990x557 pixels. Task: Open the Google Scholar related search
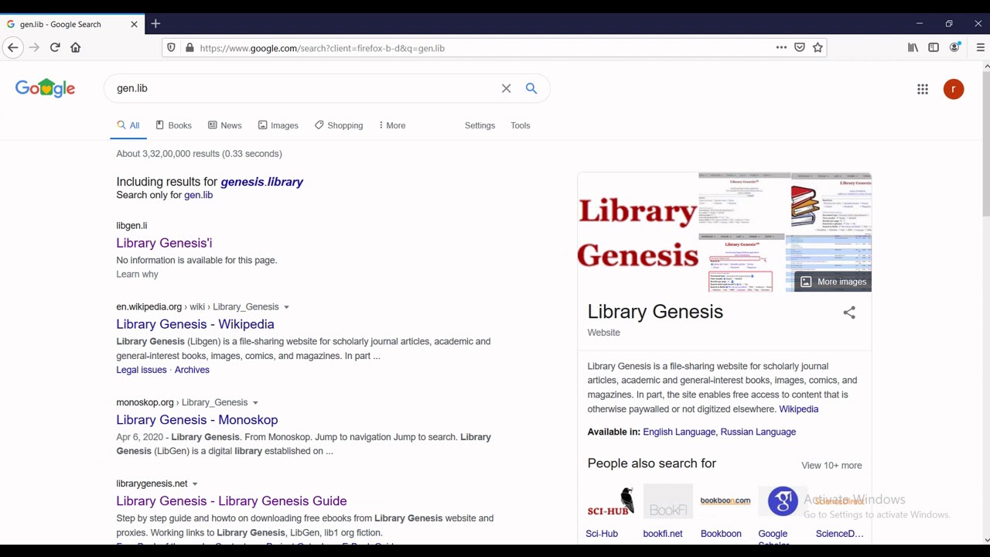[x=782, y=514]
